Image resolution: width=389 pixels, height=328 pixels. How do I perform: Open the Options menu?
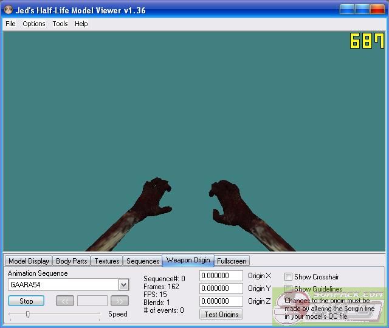[x=34, y=24]
